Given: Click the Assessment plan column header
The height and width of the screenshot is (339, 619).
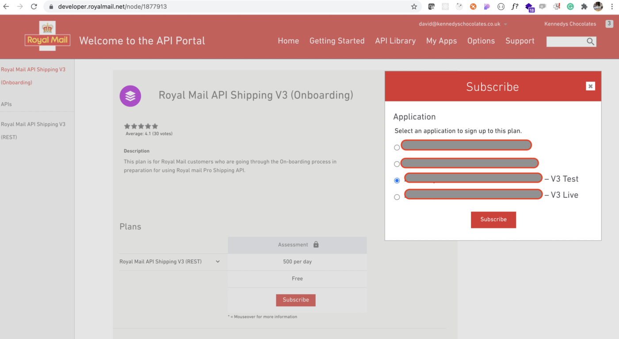Looking at the screenshot, I should tap(297, 245).
